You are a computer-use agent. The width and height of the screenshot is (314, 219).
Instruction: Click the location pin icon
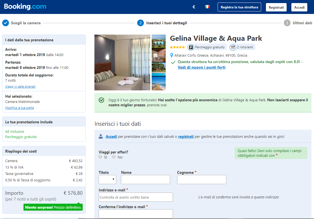point(172,56)
